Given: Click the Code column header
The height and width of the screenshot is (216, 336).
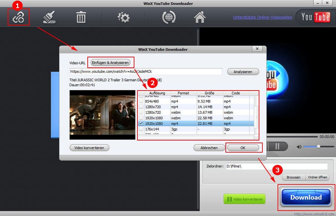Looking at the screenshot, I should 236,93.
